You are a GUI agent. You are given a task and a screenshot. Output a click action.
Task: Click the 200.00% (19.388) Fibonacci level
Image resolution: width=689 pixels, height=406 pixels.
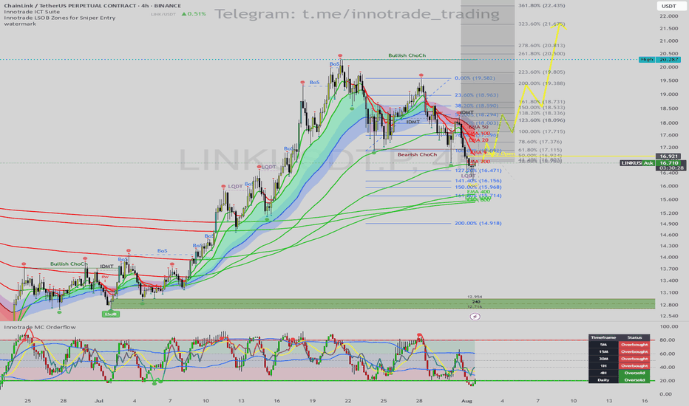541,83
